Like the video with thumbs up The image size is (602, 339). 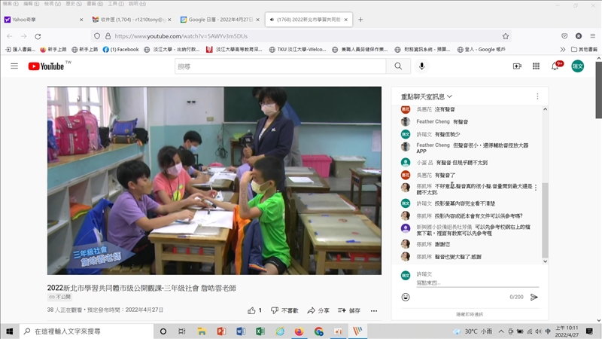click(x=251, y=310)
